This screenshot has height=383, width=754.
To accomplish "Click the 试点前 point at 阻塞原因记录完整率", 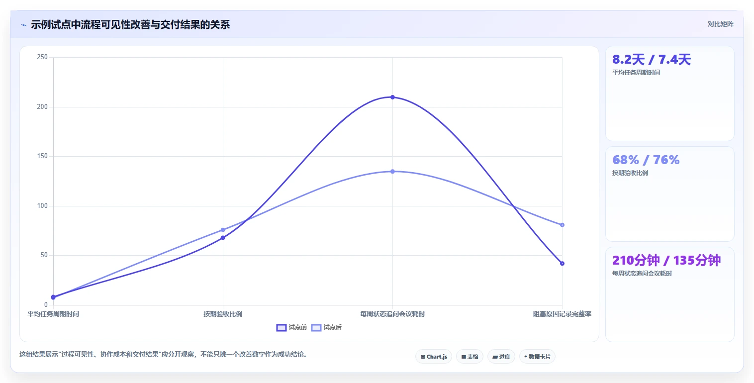I will point(562,263).
